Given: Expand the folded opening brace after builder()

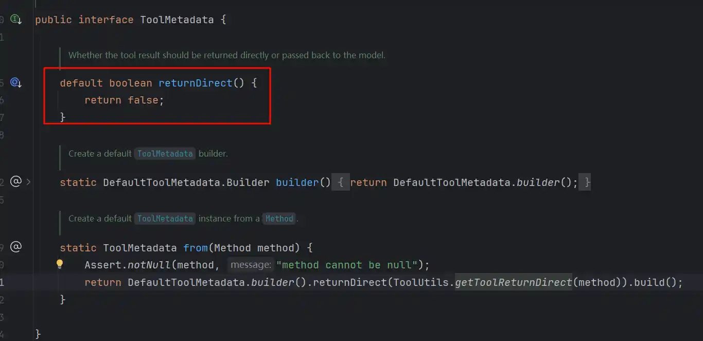Looking at the screenshot, I should pyautogui.click(x=340, y=182).
